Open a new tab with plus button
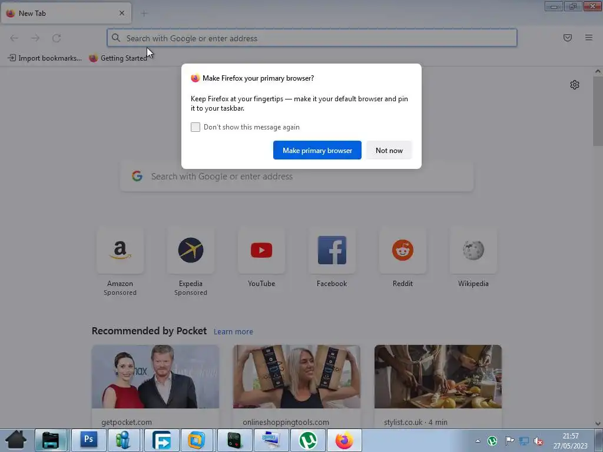This screenshot has height=452, width=603. click(x=144, y=14)
